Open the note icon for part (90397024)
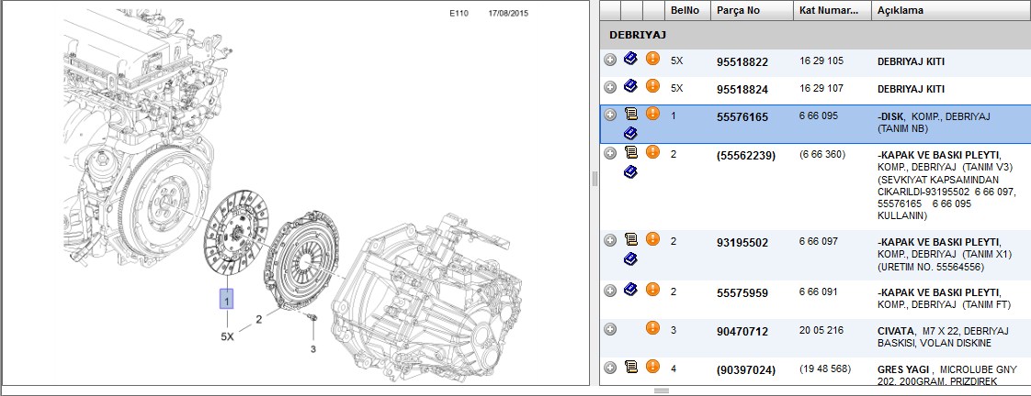The image size is (1031, 396). click(630, 367)
